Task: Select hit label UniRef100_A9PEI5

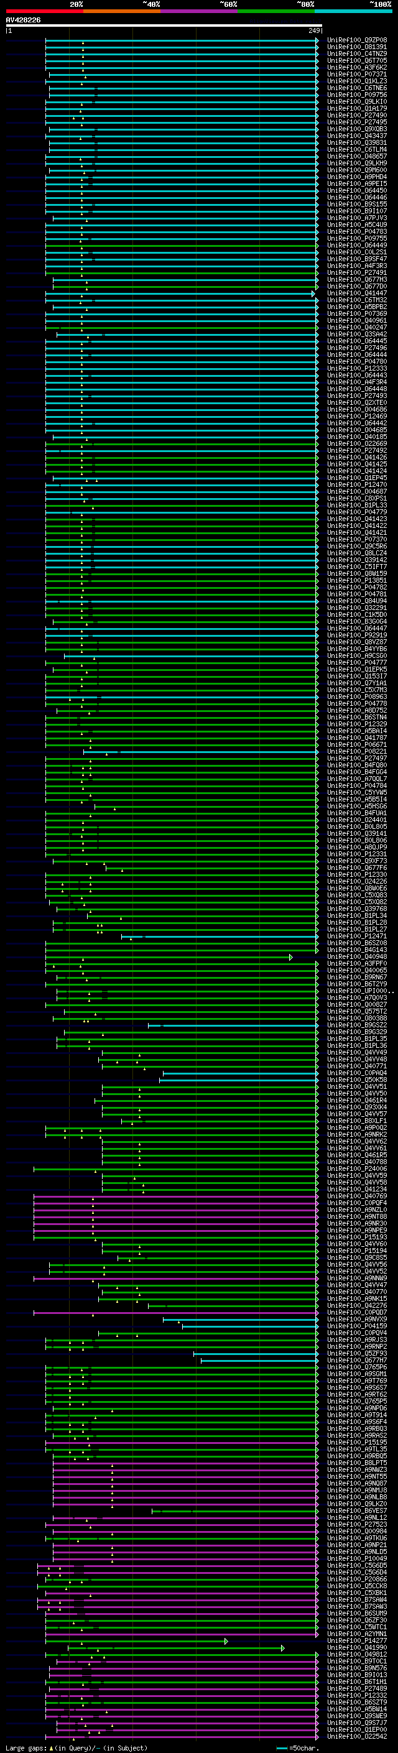Action: click(357, 183)
